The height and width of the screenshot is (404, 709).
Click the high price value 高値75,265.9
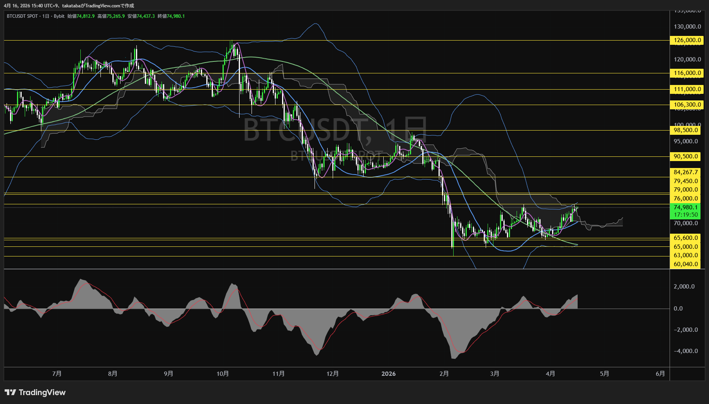[111, 16]
